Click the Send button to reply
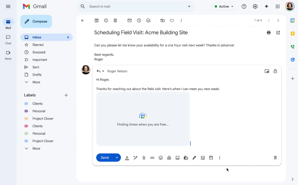298x185 pixels. (x=104, y=157)
